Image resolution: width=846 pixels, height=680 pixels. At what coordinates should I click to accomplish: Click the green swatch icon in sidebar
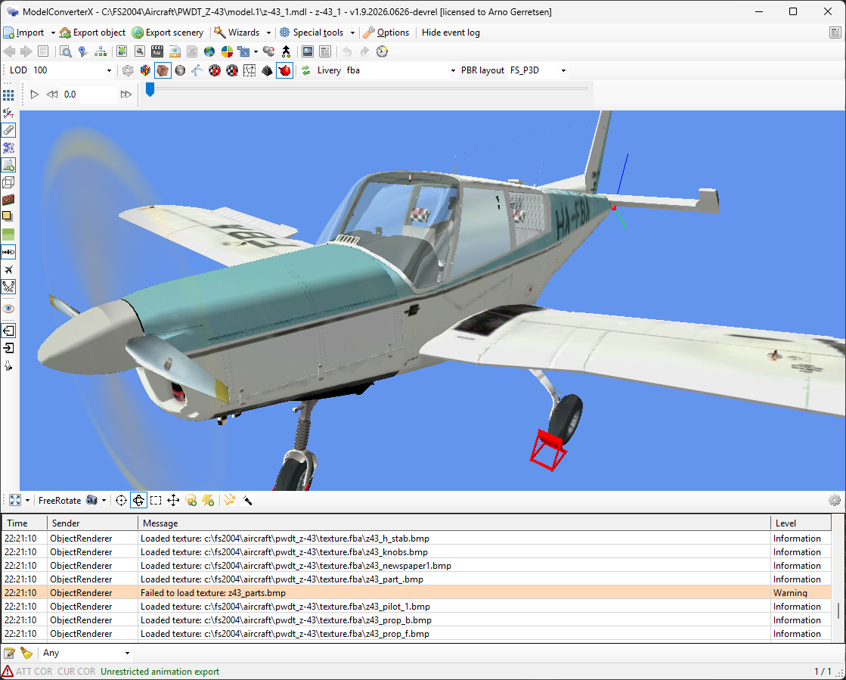[8, 234]
